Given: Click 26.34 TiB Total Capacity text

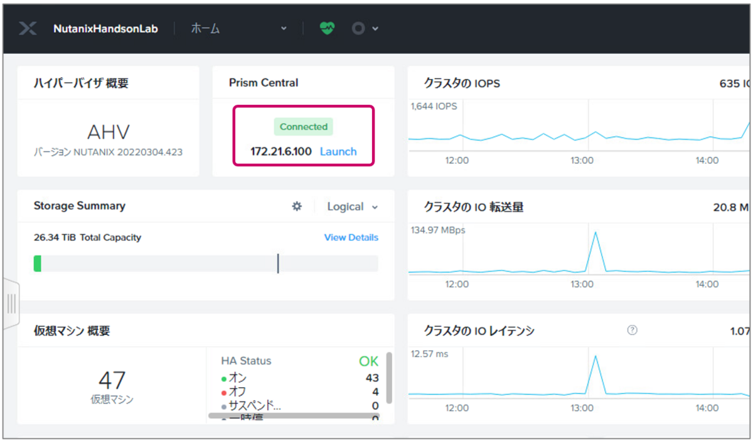Looking at the screenshot, I should [x=87, y=237].
